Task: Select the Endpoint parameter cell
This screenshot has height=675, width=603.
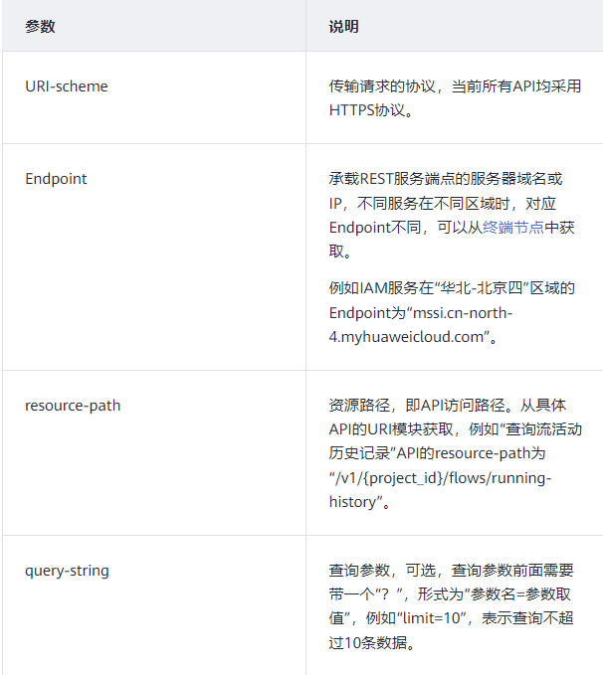Action: coord(56,180)
